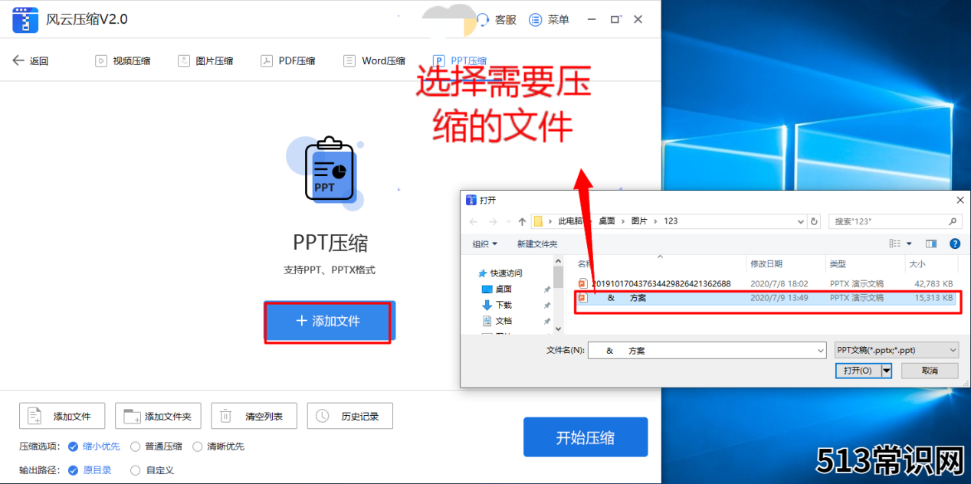The height and width of the screenshot is (484, 971).
Task: Select the & 方案 file row
Action: (x=767, y=298)
